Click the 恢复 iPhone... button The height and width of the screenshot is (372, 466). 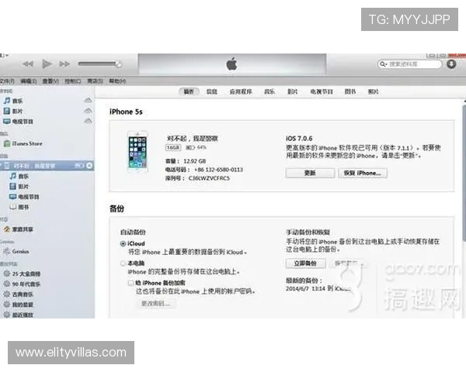coord(363,173)
